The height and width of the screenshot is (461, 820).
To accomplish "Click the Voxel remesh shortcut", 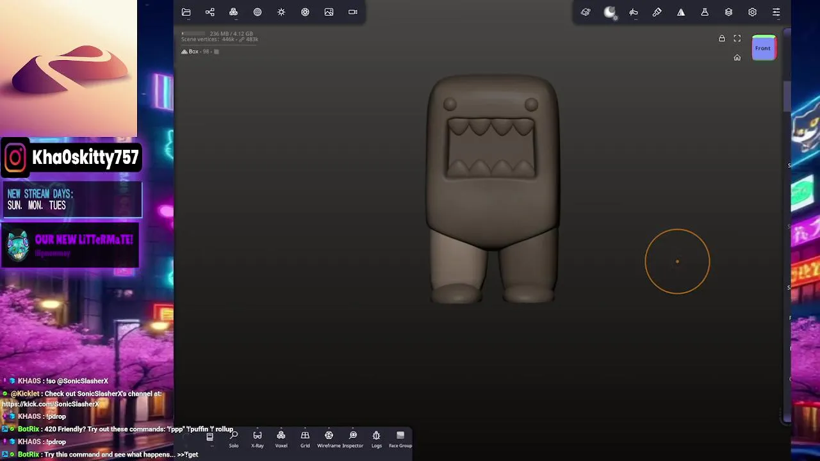I will 281,439.
